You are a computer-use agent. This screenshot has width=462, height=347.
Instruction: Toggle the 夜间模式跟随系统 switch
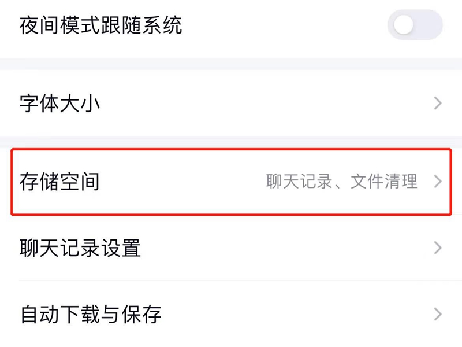(x=415, y=25)
